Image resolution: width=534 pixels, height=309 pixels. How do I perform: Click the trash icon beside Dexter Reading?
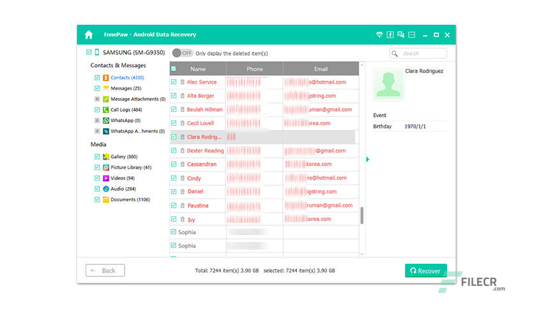coord(183,151)
